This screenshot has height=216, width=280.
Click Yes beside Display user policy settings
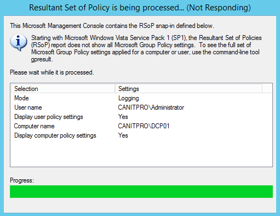point(123,117)
